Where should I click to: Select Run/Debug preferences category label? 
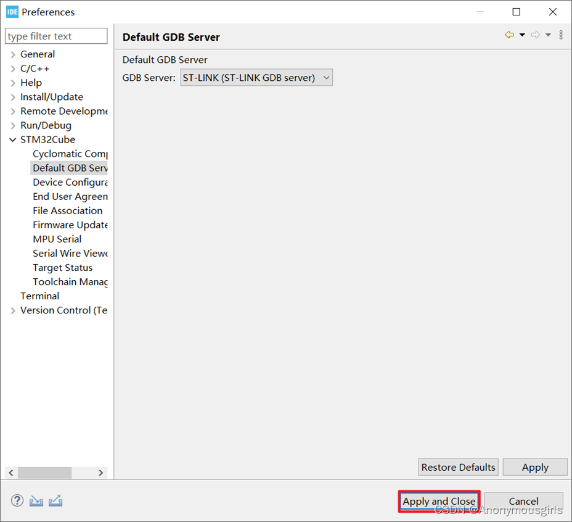[46, 125]
